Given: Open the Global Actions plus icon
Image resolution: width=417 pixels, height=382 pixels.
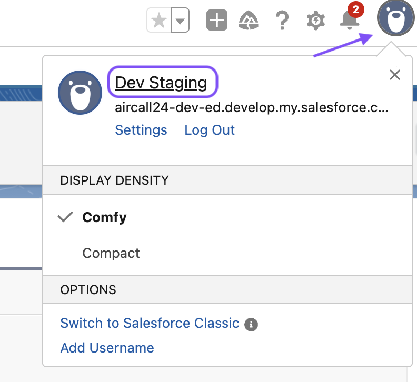Looking at the screenshot, I should click(x=217, y=20).
